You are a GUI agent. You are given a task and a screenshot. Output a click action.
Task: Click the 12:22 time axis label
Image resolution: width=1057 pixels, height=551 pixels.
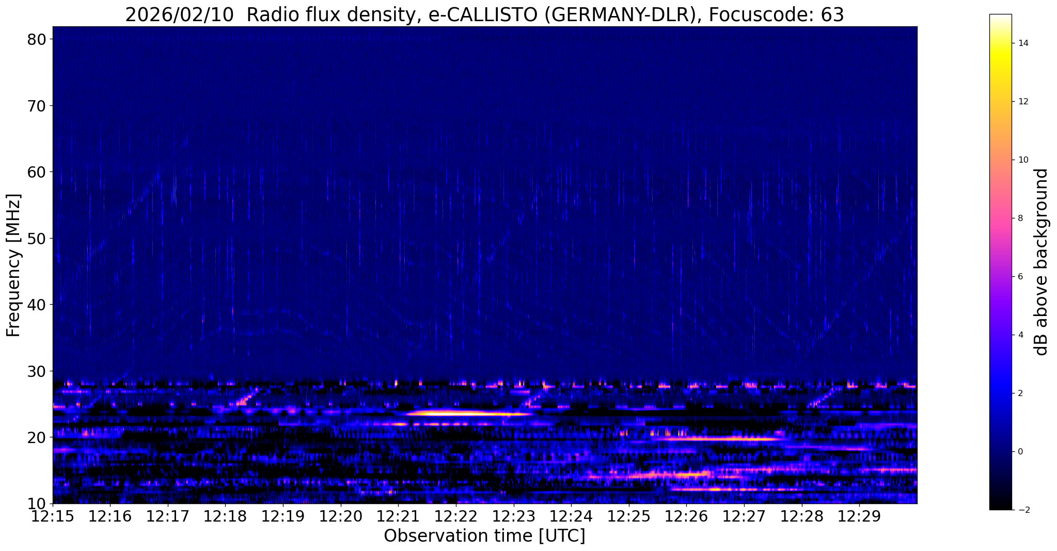pos(456,516)
